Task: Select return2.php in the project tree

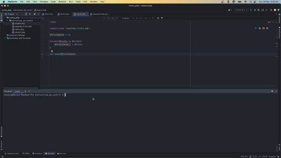Action: tap(19, 32)
